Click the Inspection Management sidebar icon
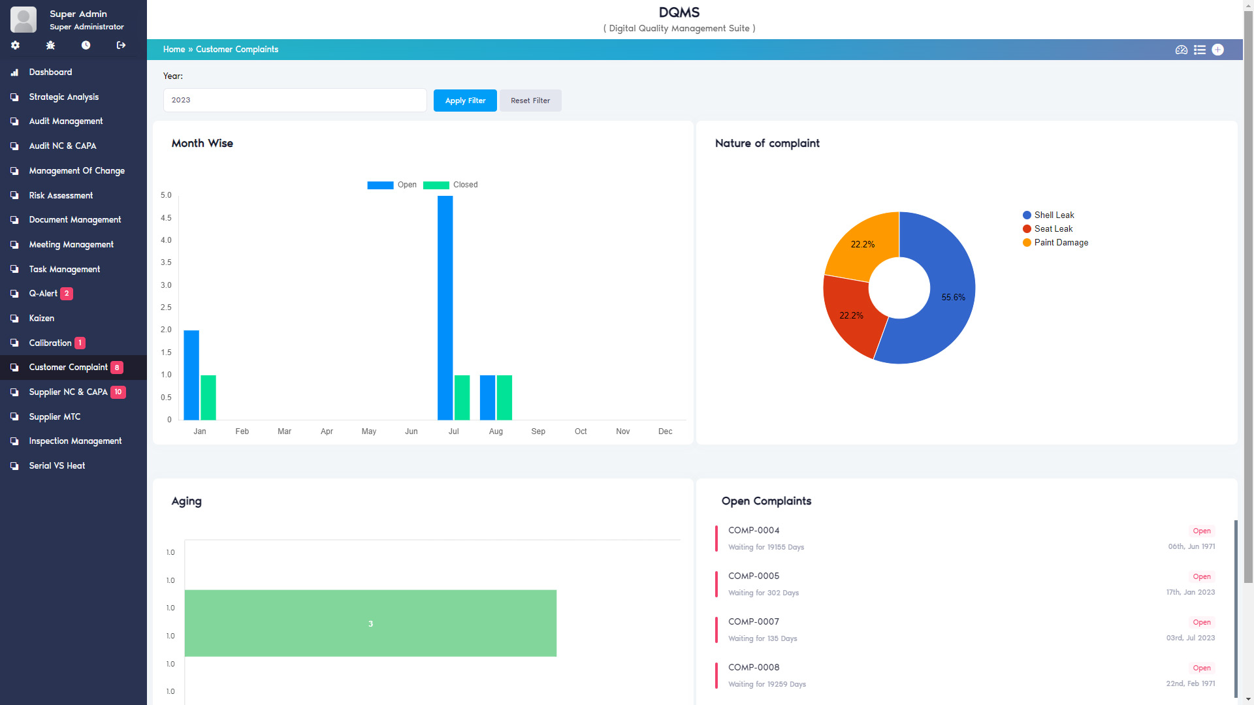1254x705 pixels. point(14,441)
